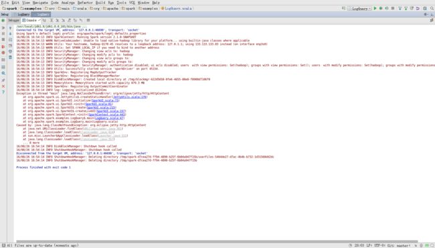
Task: Open the SparkContext.scala stack trace link
Action: [x=107, y=115]
